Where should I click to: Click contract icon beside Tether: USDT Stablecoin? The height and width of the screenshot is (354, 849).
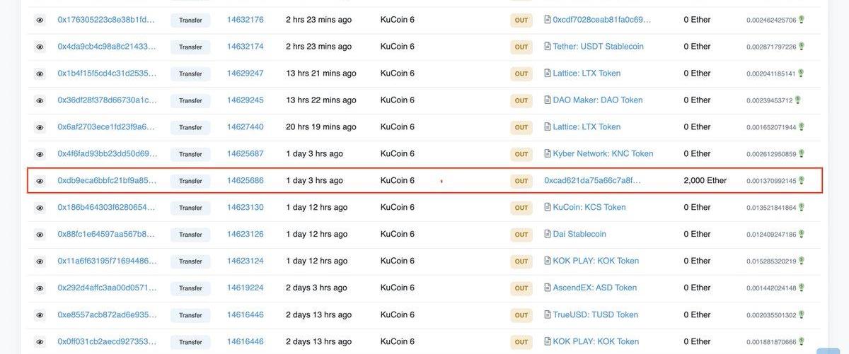pos(547,47)
